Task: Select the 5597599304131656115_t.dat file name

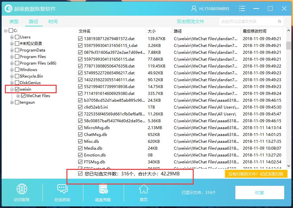Action: pyautogui.click(x=111, y=46)
